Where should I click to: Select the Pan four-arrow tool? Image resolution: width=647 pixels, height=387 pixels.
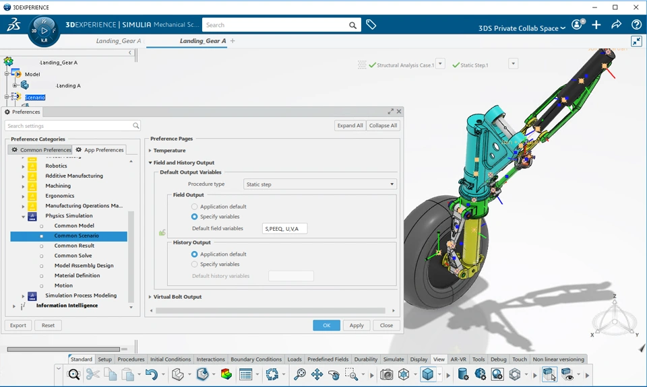(317, 374)
